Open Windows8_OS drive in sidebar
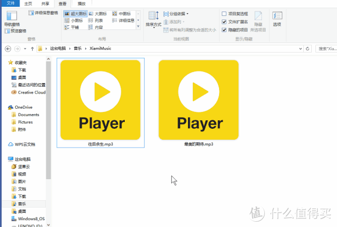 point(28,219)
